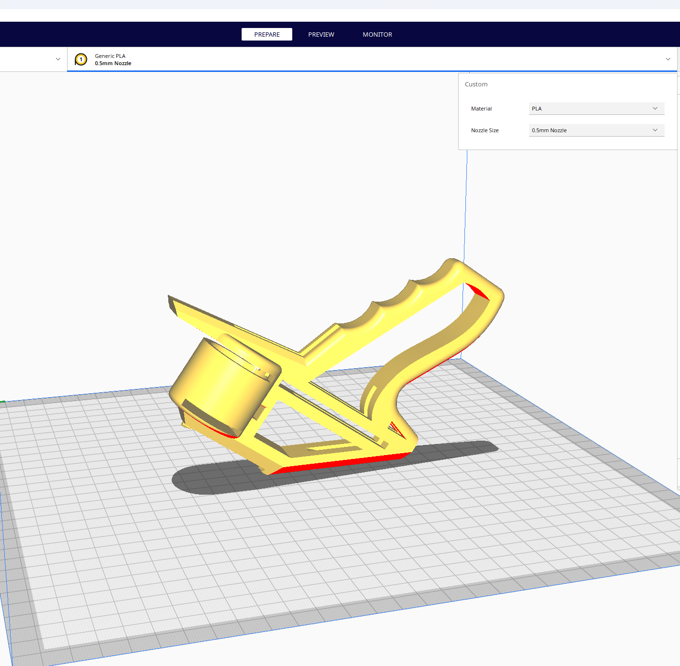Open the Material dropdown showing PLA
Viewport: 680px width, 666px height.
click(x=597, y=109)
